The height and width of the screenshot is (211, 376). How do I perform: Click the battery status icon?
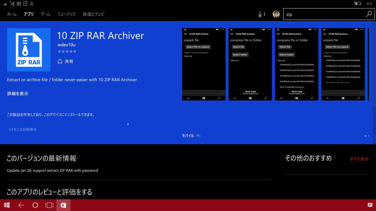(x=357, y=4)
